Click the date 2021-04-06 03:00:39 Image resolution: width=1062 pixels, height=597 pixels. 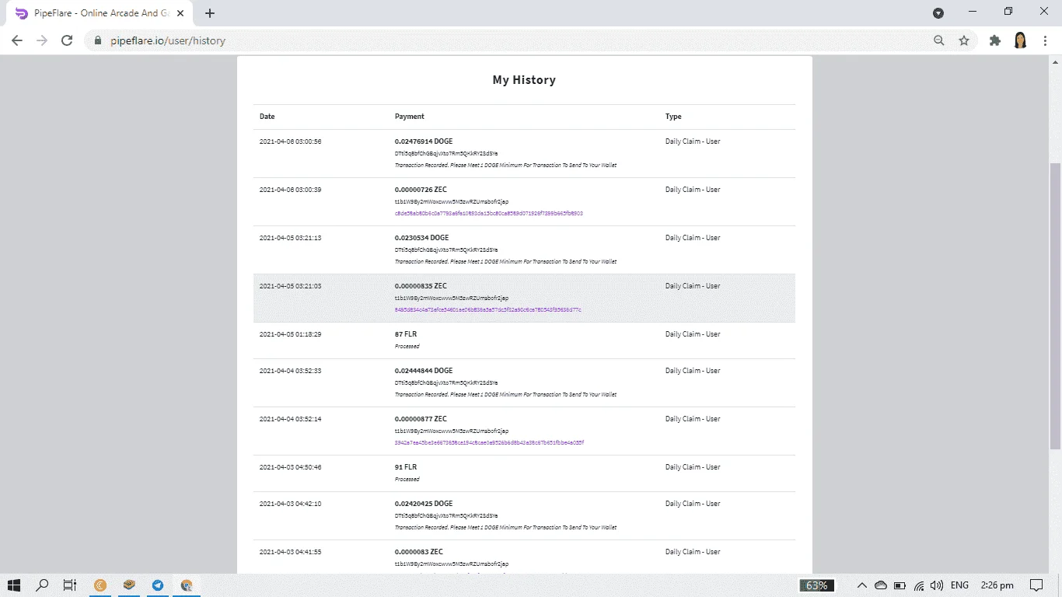(x=290, y=190)
